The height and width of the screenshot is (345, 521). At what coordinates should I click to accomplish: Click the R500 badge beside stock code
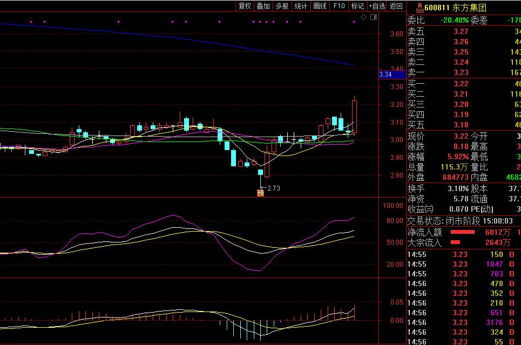[x=418, y=8]
